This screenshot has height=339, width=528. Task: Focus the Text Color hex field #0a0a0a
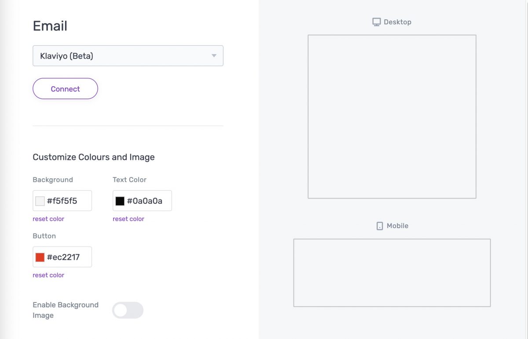(x=146, y=201)
